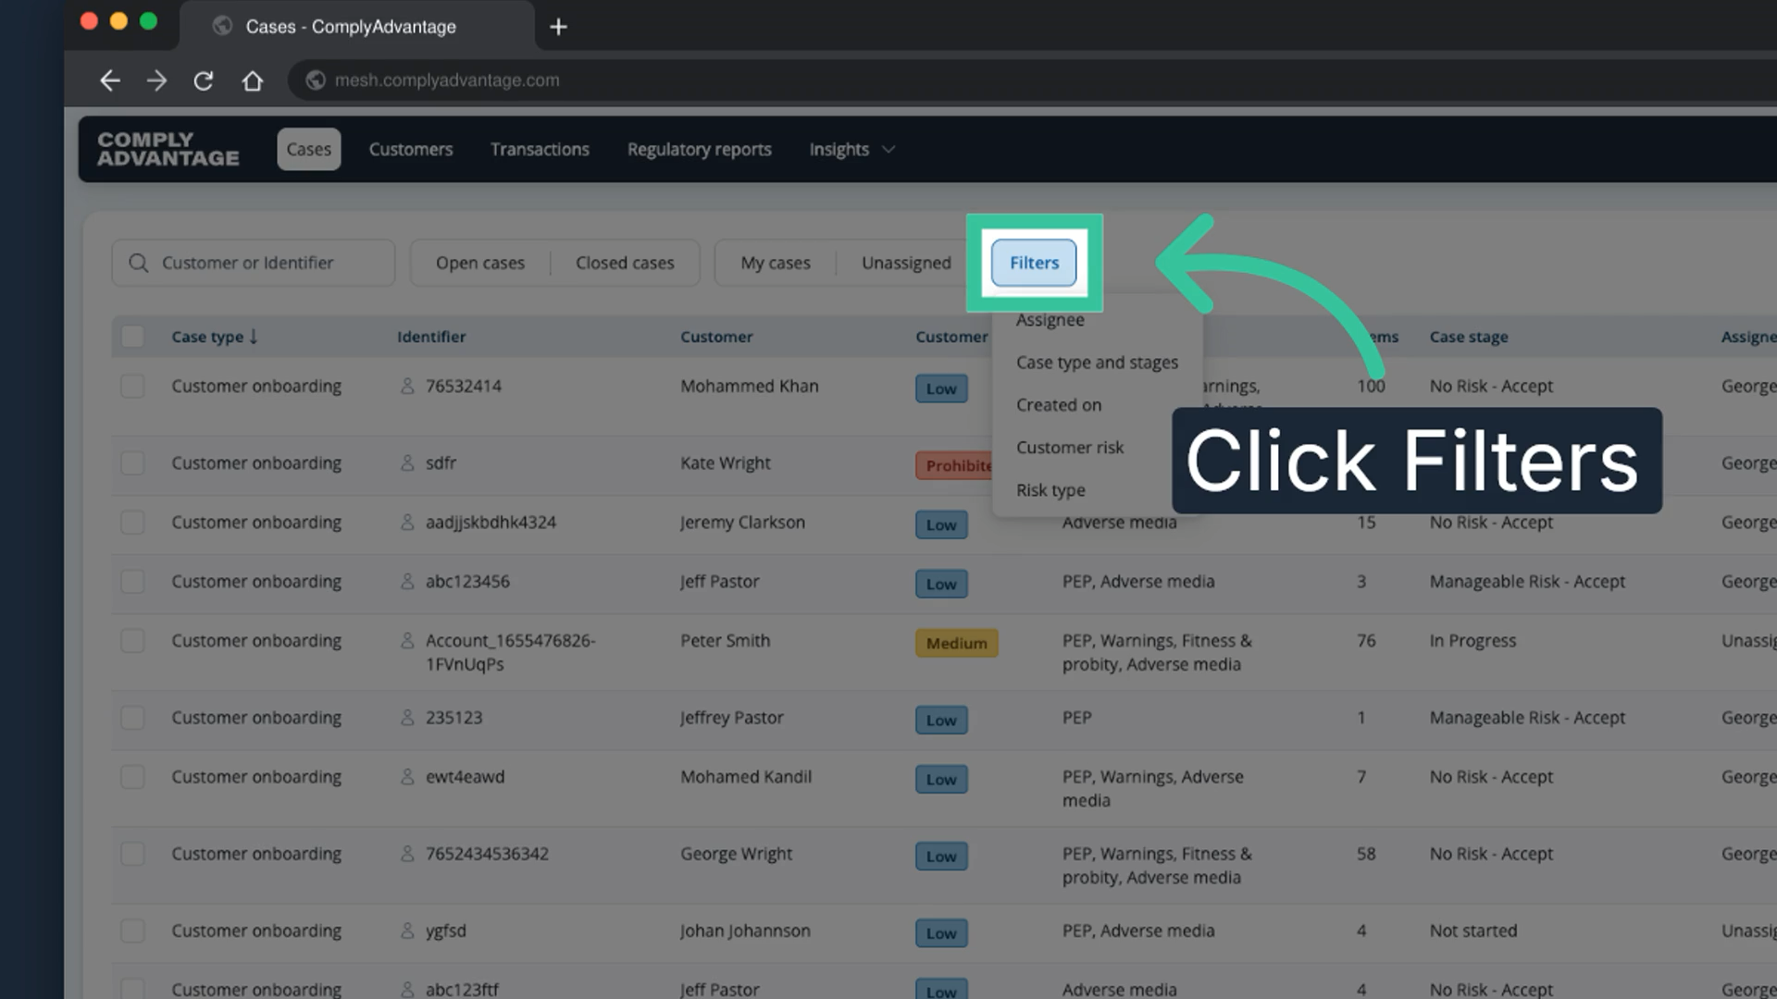The height and width of the screenshot is (999, 1777).
Task: Check the Jeremy Clarkson case row
Action: click(x=132, y=522)
